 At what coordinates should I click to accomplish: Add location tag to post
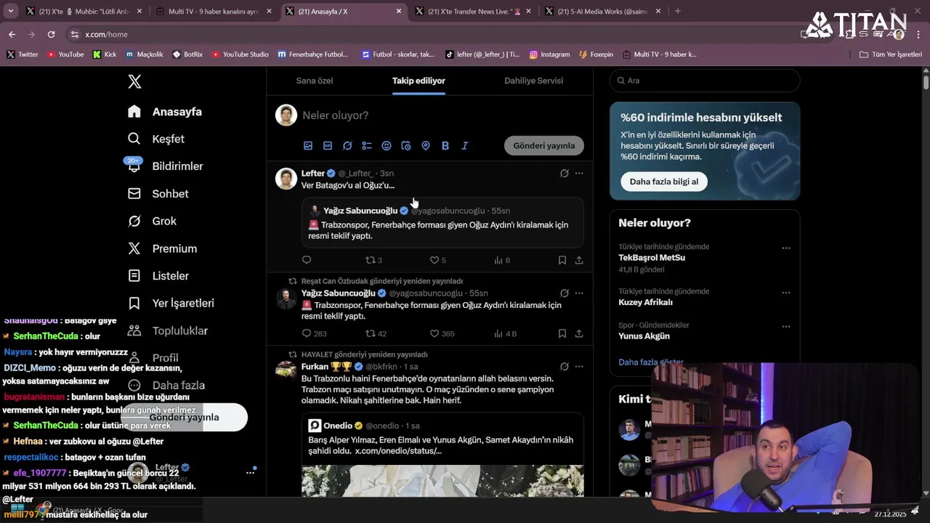[426, 146]
